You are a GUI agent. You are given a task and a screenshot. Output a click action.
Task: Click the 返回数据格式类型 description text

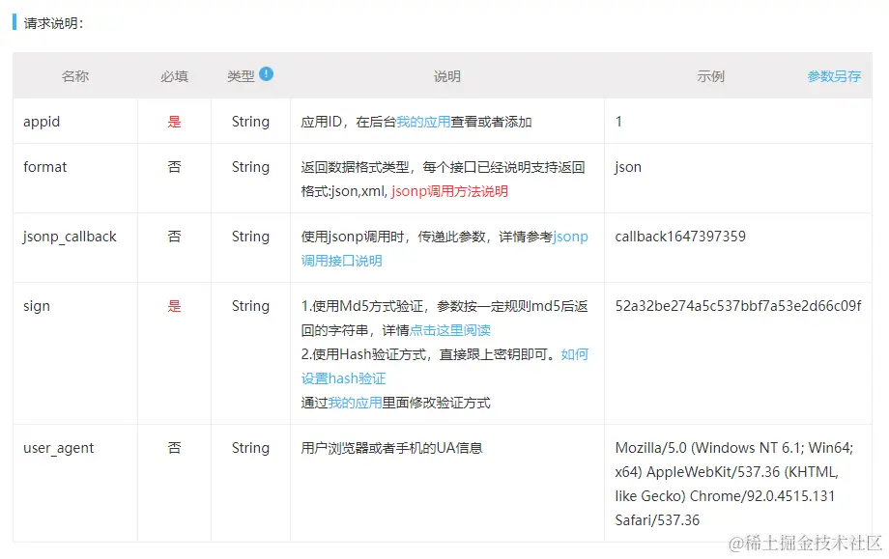[443, 179]
